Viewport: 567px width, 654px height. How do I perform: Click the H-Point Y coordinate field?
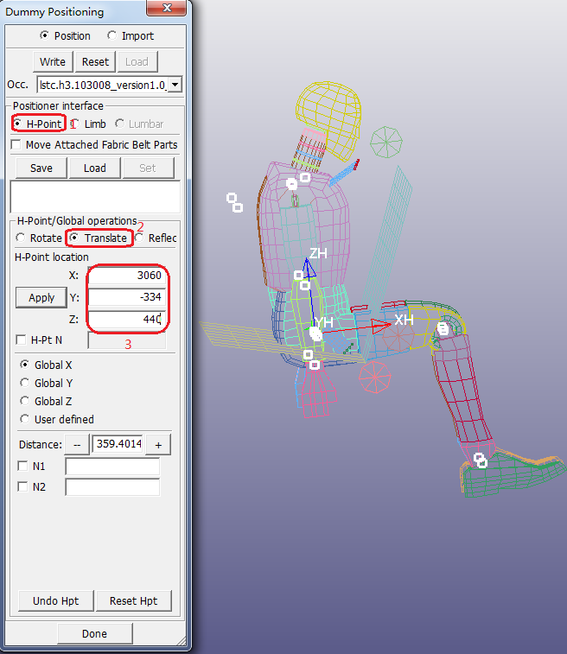127,297
